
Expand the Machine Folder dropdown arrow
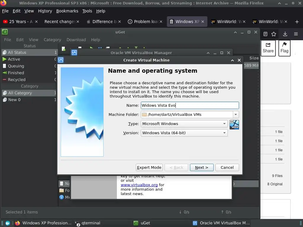click(x=236, y=114)
